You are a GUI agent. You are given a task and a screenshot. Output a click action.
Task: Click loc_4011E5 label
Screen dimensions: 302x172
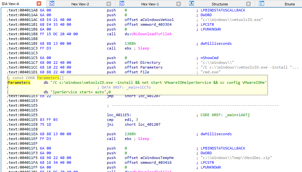click(119, 115)
